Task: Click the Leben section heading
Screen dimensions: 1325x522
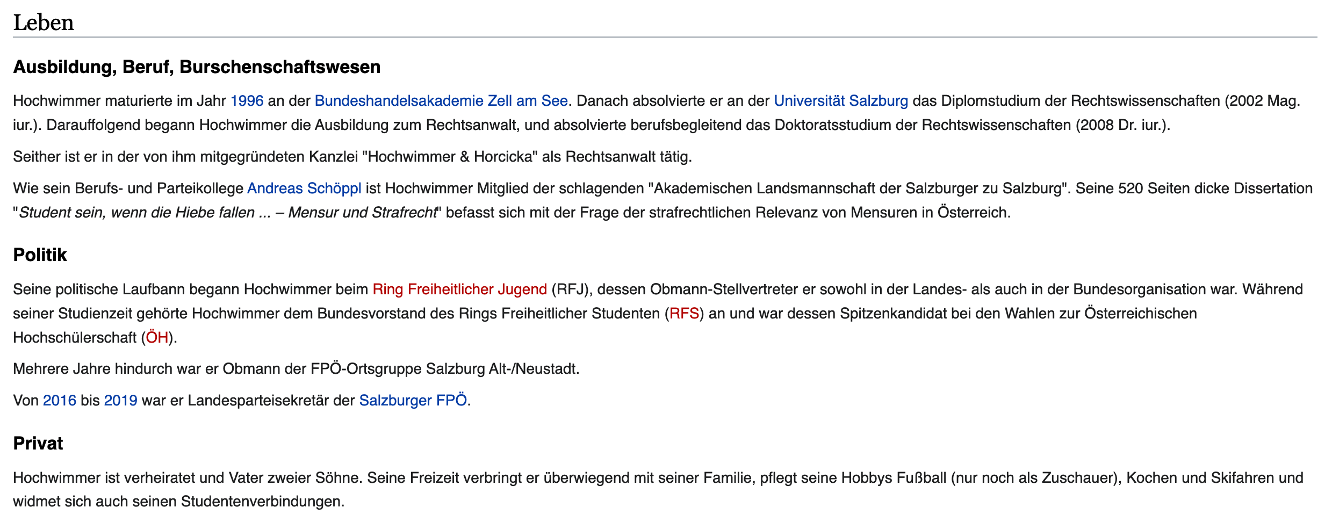Action: coord(44,23)
